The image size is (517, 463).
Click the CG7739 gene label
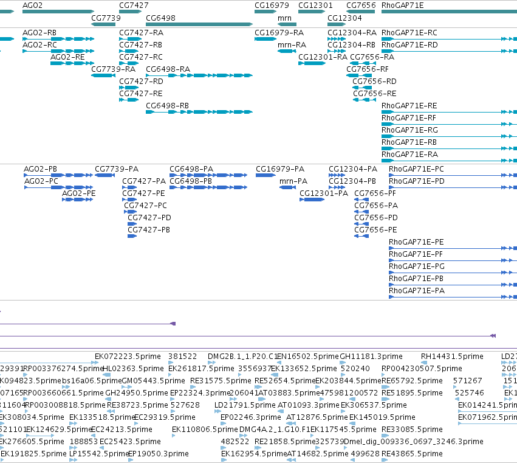[x=106, y=18]
